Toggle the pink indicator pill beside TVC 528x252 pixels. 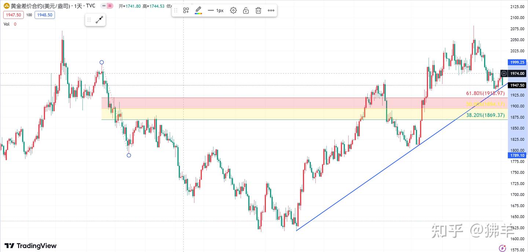[110, 6]
